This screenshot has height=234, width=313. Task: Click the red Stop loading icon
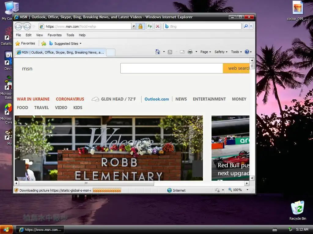[158, 26]
